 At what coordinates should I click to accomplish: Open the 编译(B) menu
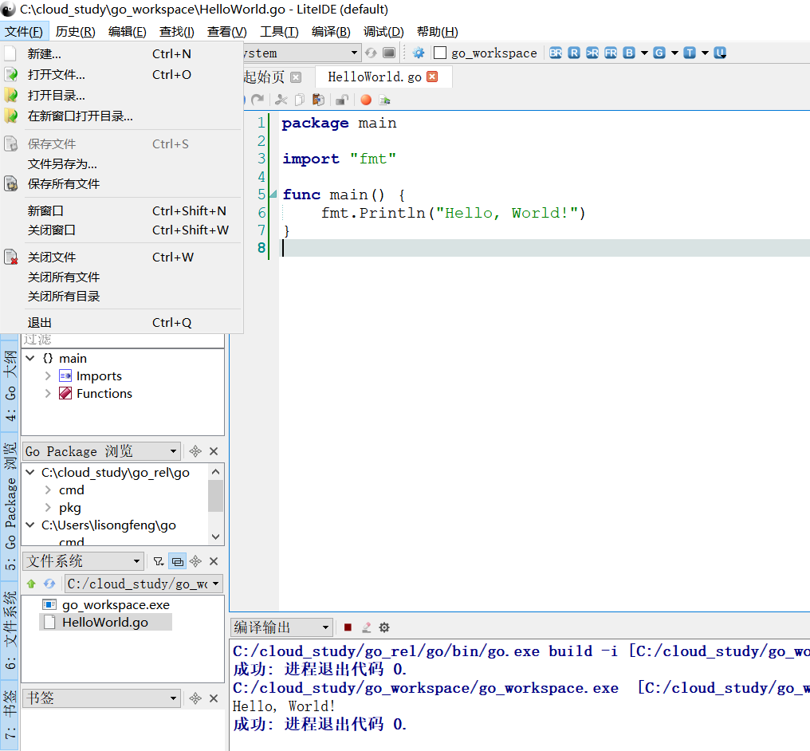pyautogui.click(x=331, y=32)
